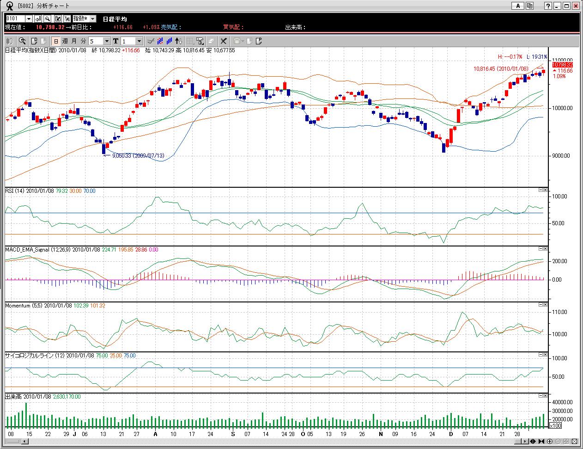Select the red-blue candlestick chart type icon
This screenshot has width=583, height=449.
point(159,41)
